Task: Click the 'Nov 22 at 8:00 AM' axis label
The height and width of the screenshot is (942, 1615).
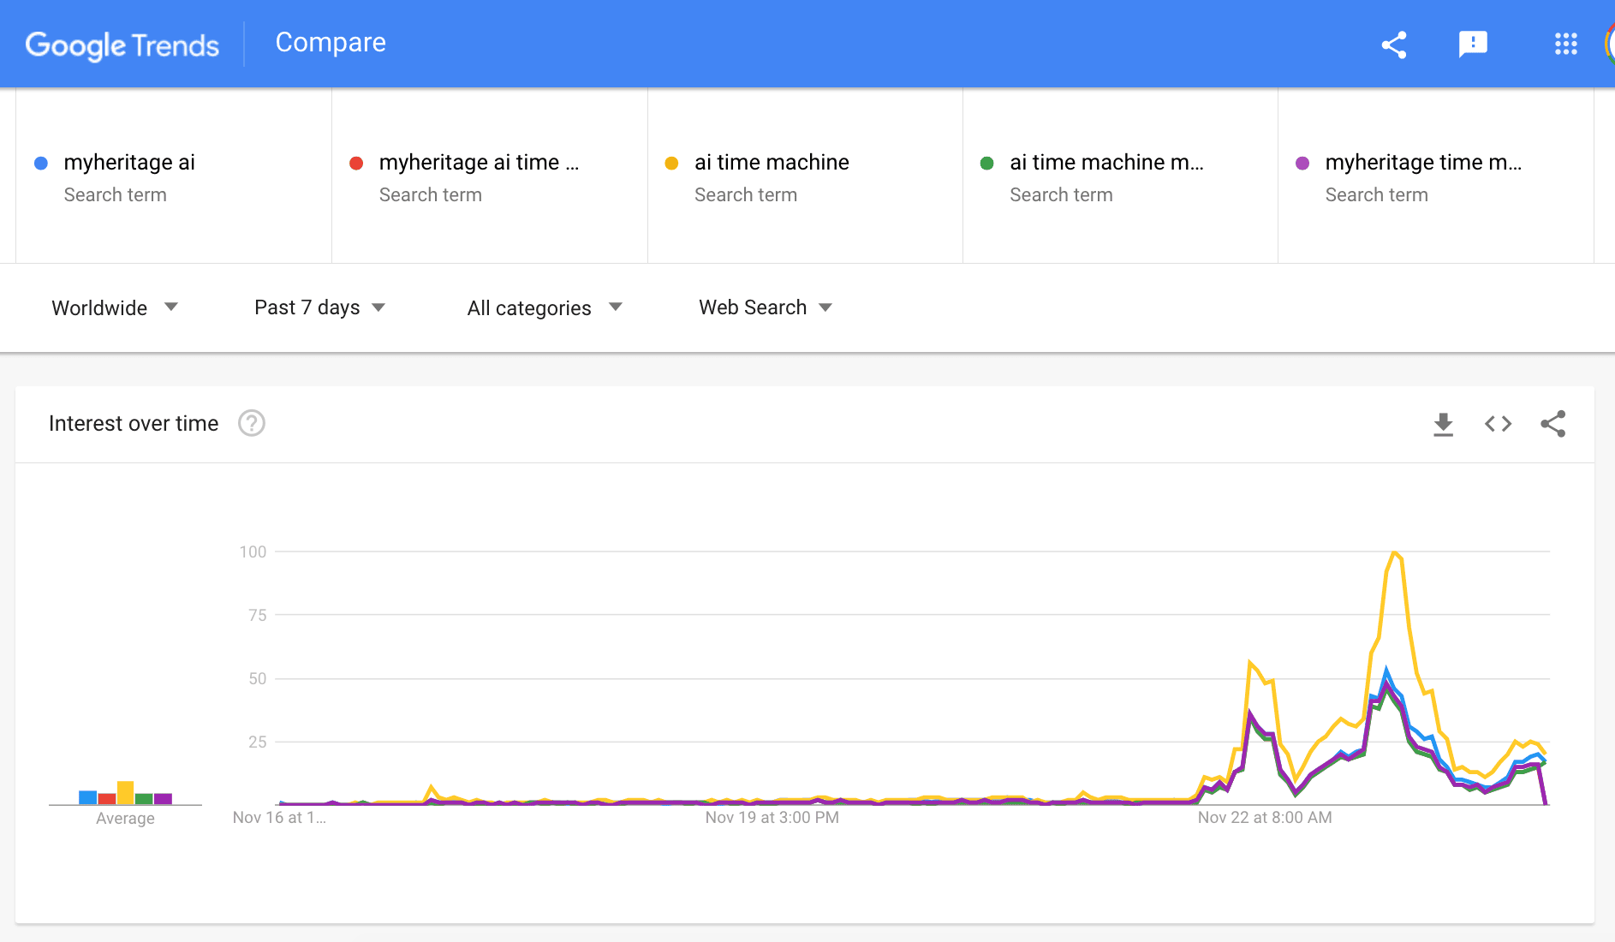Action: pos(1265,818)
